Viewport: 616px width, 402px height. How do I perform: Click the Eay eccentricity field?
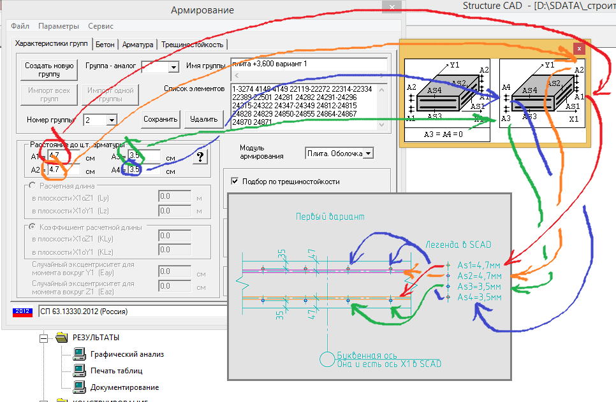coord(175,271)
